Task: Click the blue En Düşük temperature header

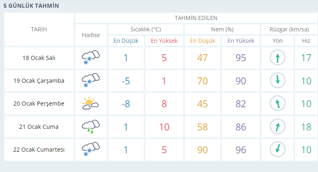Action: pyautogui.click(x=126, y=41)
